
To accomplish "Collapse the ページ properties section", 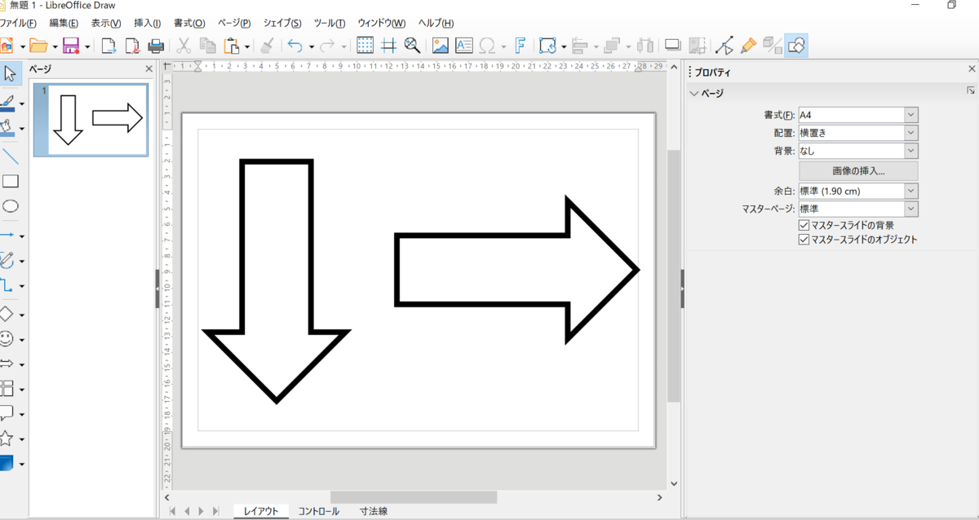I will pos(694,94).
